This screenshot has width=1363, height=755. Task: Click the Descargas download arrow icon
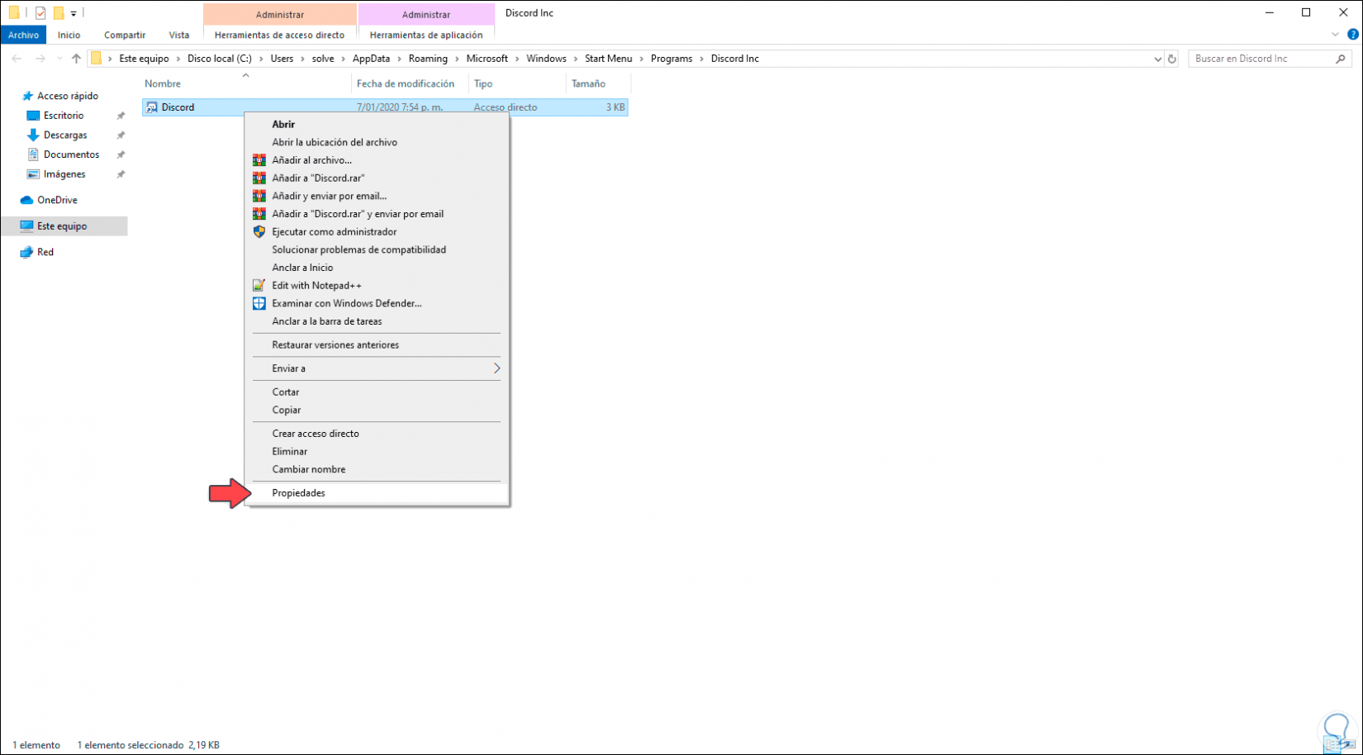(x=33, y=135)
